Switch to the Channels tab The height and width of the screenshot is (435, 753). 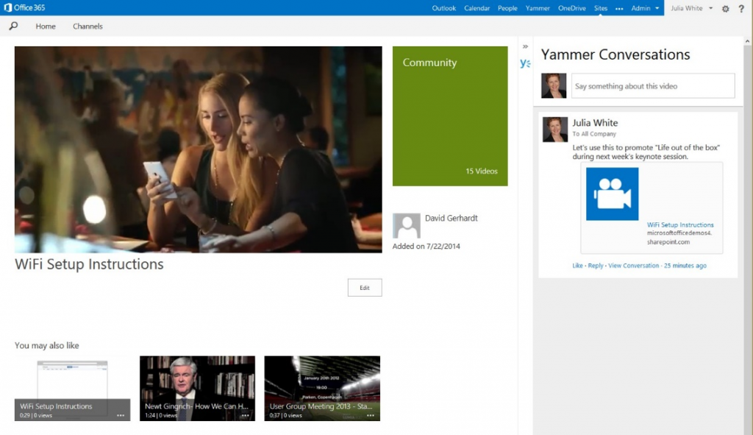88,26
